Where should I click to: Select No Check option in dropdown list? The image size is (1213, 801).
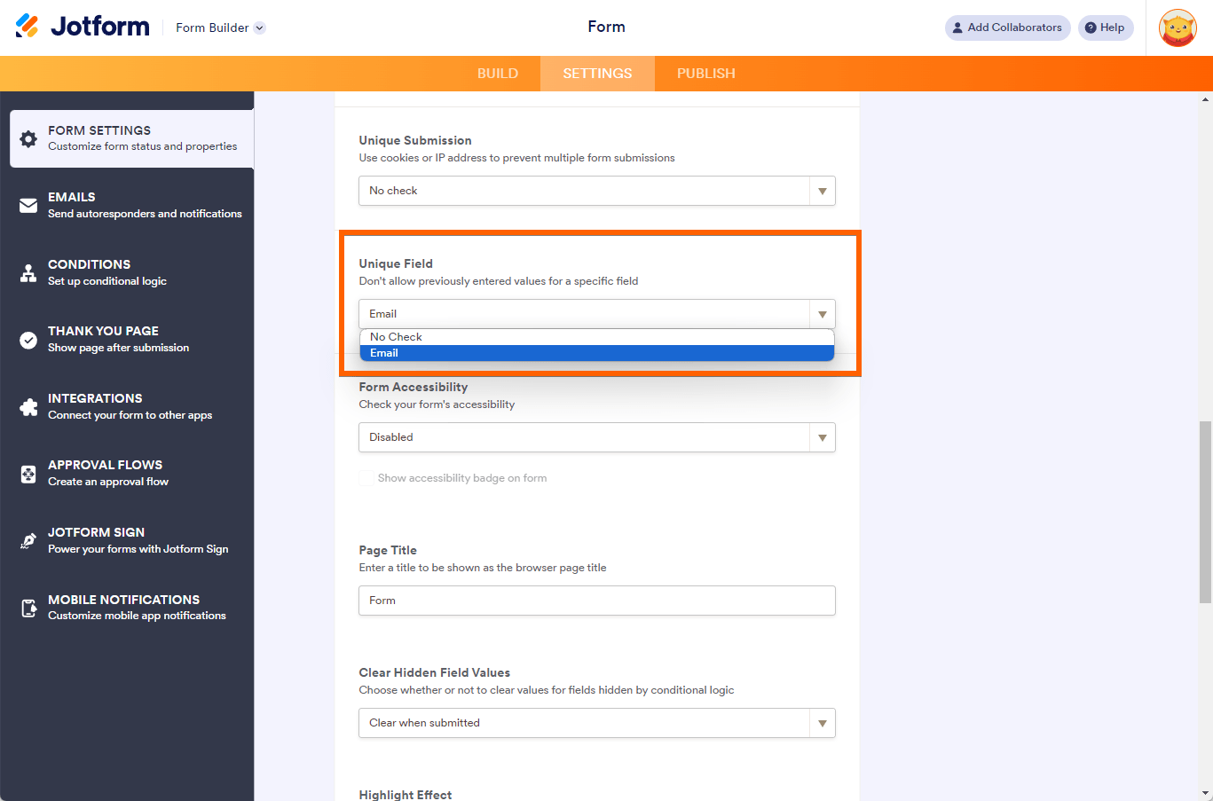pyautogui.click(x=397, y=337)
